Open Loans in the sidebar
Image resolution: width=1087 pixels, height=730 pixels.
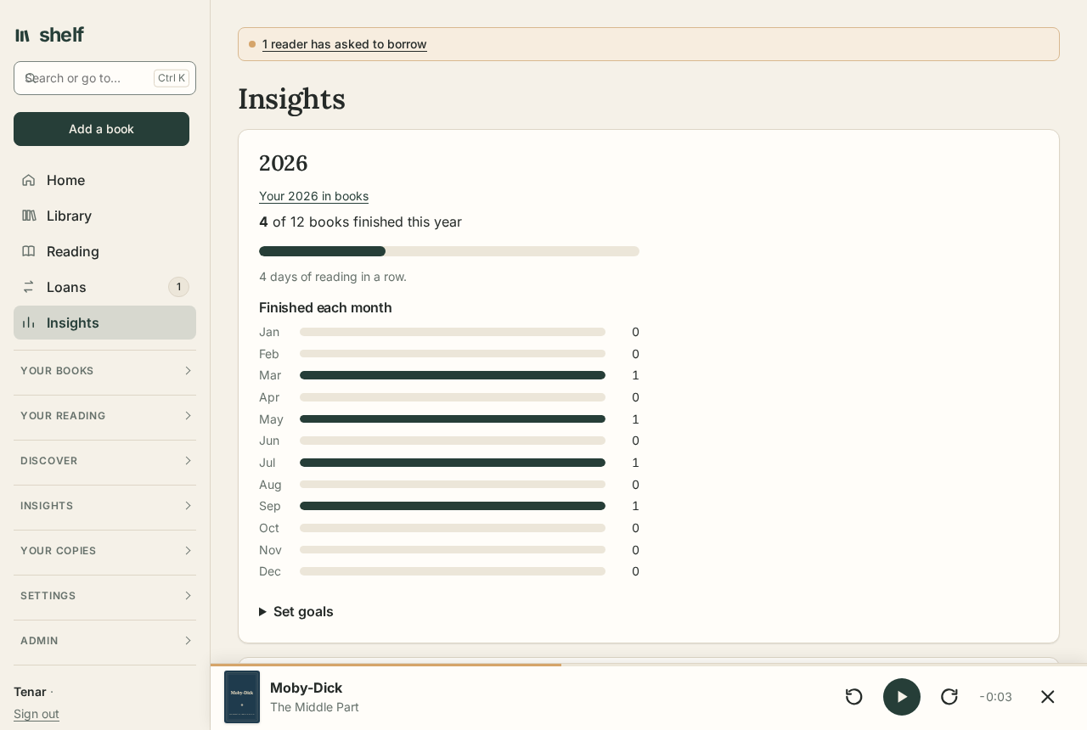point(104,287)
